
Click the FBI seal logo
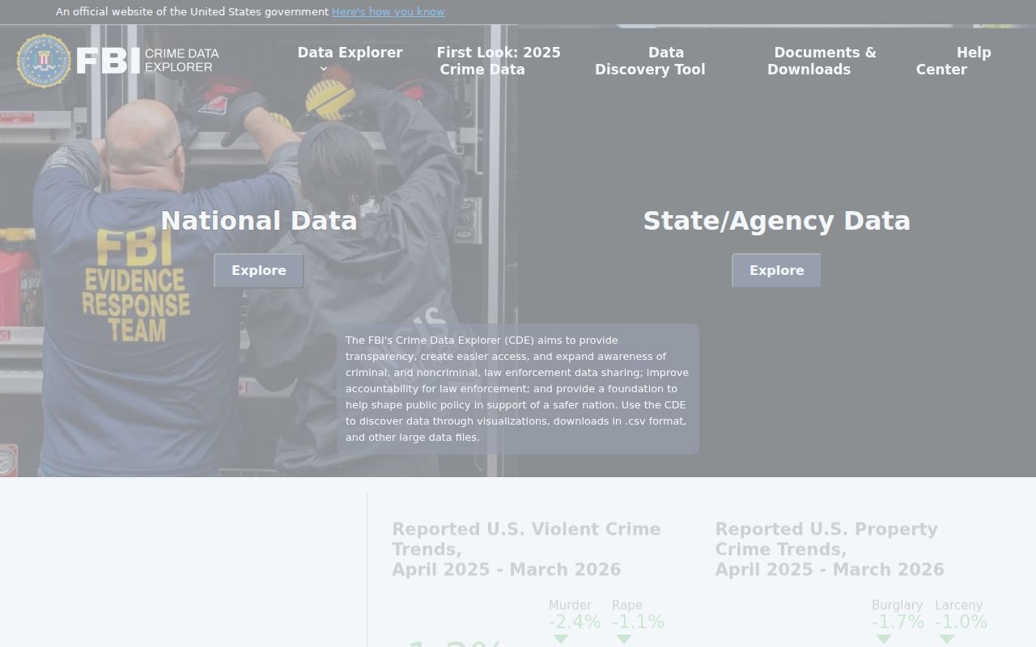coord(44,61)
